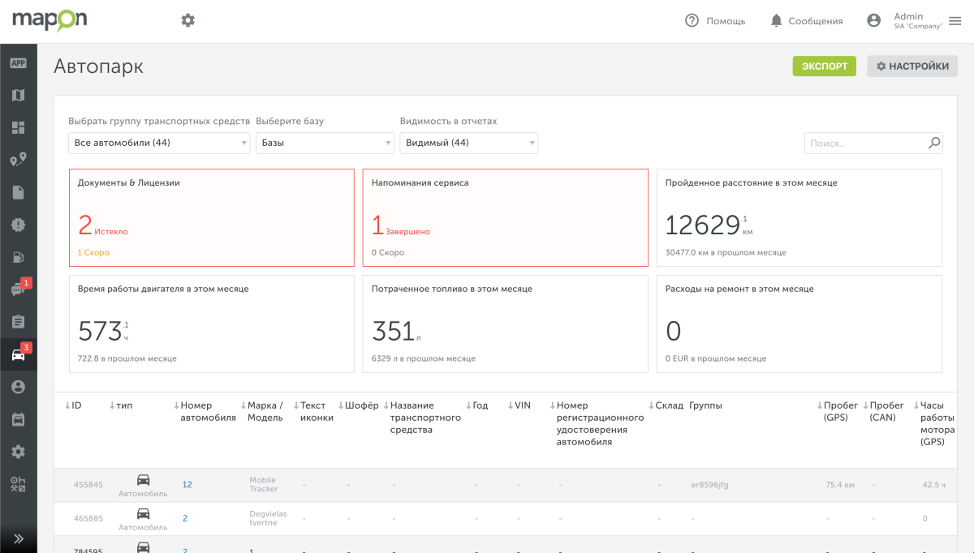Open the 'Видимый (44)' visibility dropdown
The width and height of the screenshot is (974, 553).
(x=468, y=144)
